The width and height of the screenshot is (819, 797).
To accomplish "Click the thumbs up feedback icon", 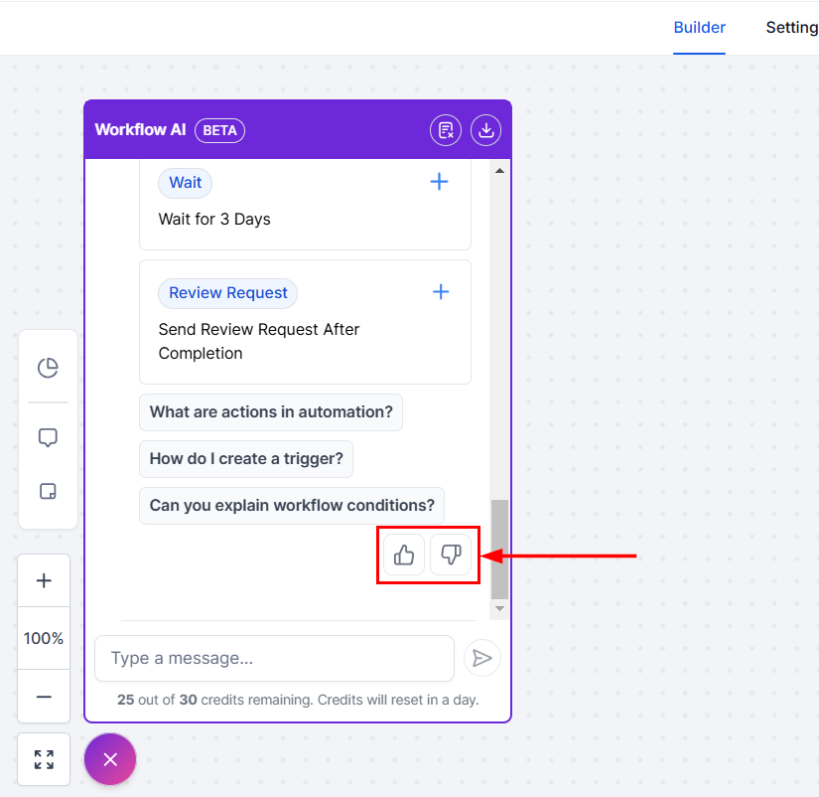I will point(404,555).
